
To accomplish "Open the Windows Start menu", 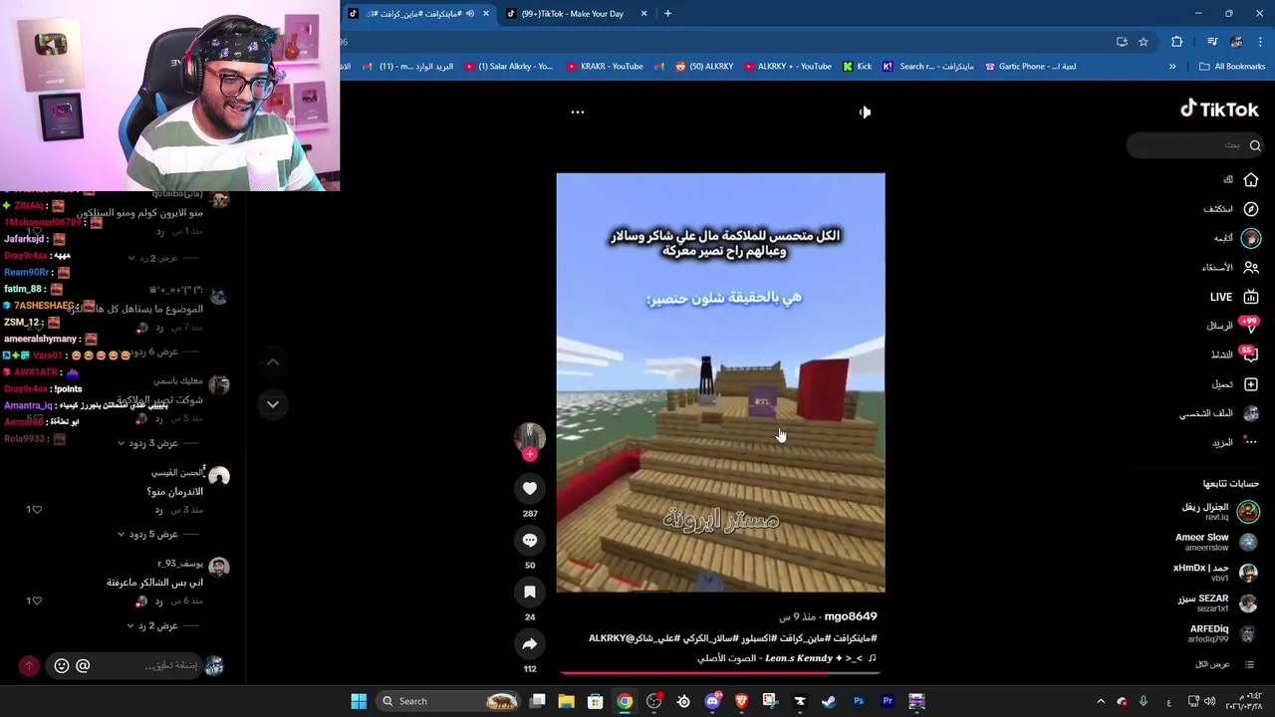I will (359, 701).
